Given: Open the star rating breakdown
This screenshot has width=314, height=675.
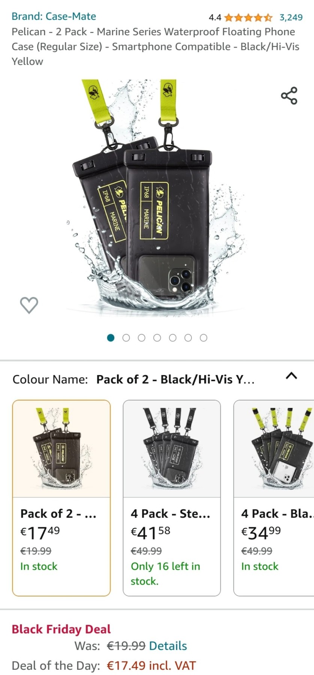Looking at the screenshot, I should coord(248,17).
